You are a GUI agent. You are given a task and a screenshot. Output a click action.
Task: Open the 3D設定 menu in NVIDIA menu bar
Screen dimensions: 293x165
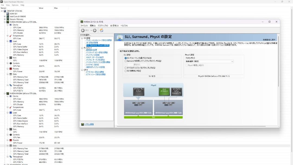coord(114,26)
